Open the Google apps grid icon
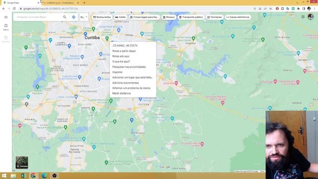318x179 pixels. coord(303,17)
